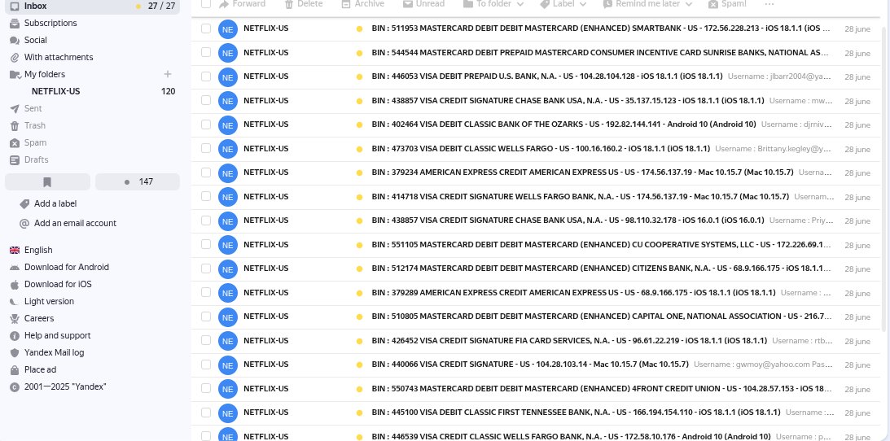
Task: Click the Light version icon
Action: 15,302
